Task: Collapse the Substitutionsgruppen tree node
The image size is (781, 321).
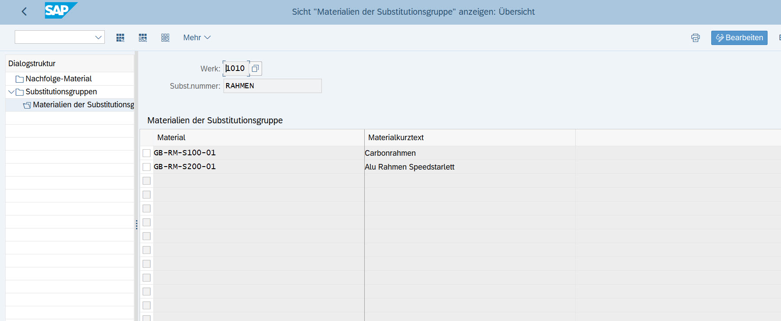Action: tap(11, 92)
